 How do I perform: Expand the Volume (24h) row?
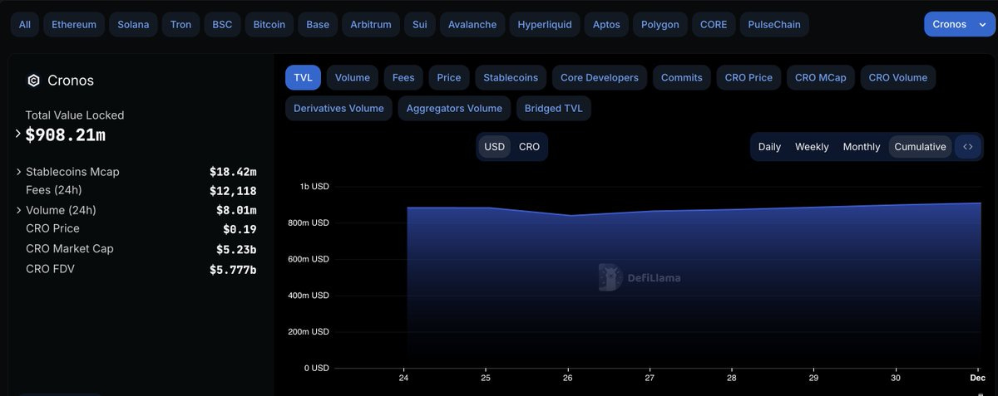tap(18, 210)
